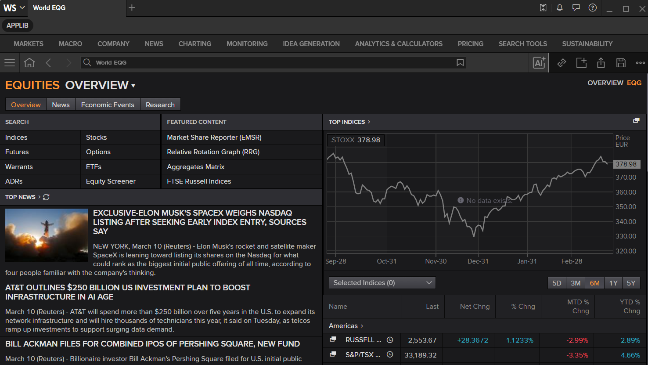
Task: Open the Equity Screener link
Action: coord(111,181)
